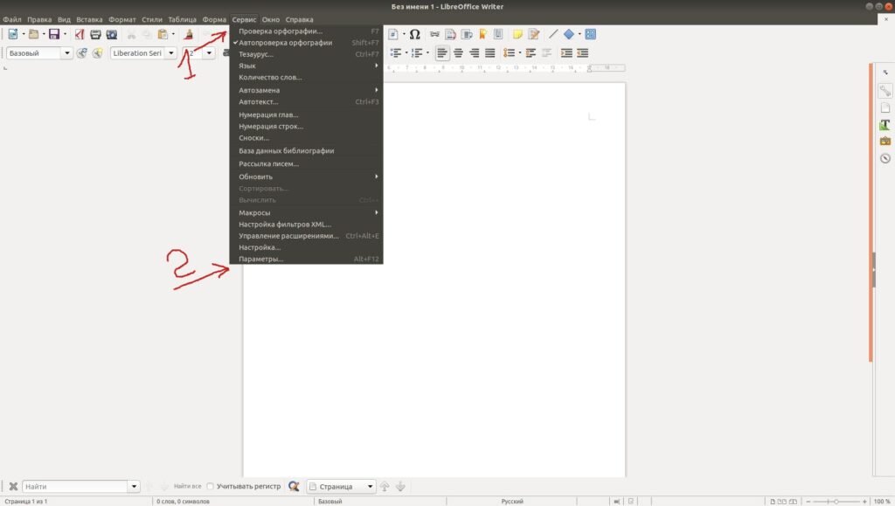Screen dimensions: 895x506
Task: Center align text icon
Action: 458,53
